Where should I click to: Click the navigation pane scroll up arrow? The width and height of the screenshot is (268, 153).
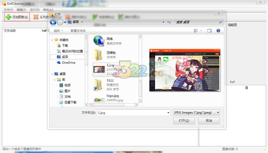point(86,36)
